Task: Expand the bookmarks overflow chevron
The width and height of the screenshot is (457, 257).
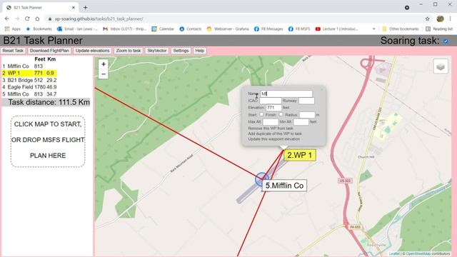Action: click(x=373, y=29)
